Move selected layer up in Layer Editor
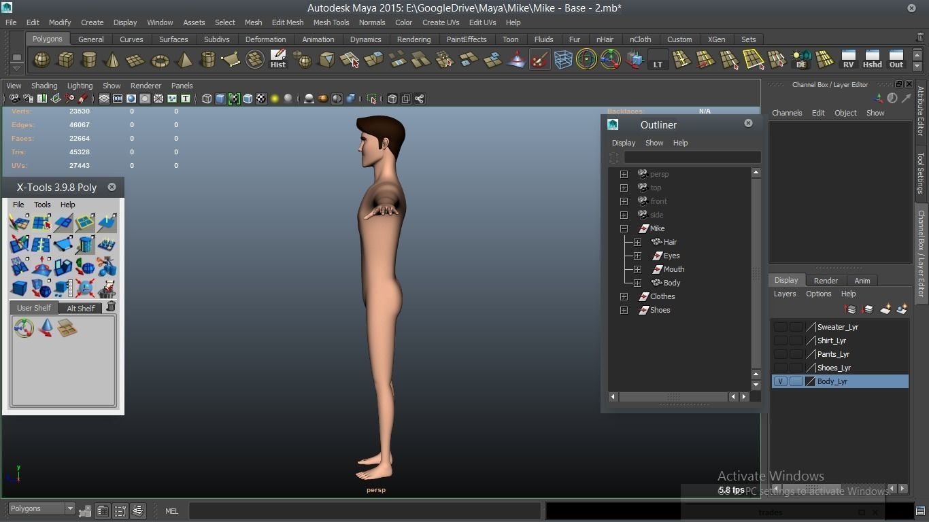 851,309
